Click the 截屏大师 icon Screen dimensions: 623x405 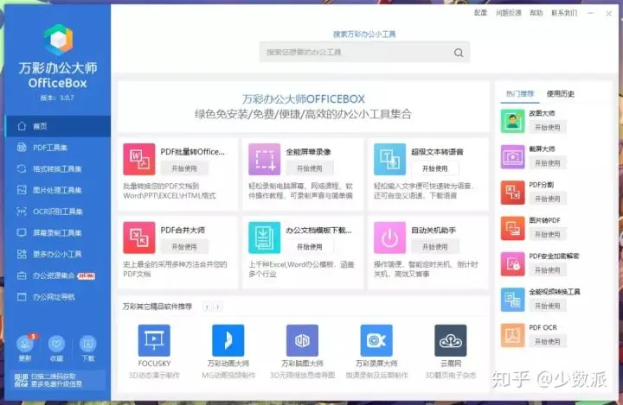pos(512,156)
